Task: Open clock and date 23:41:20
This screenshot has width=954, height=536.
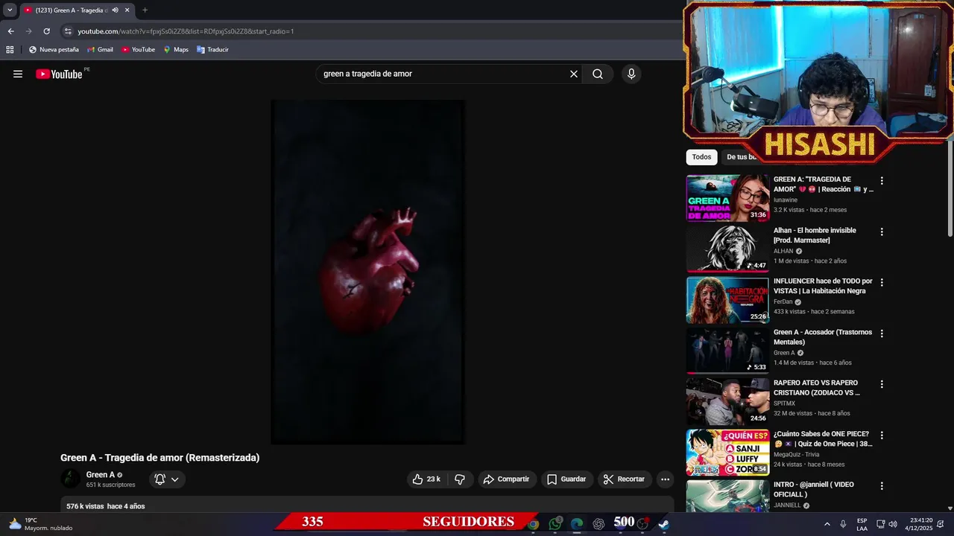Action: click(x=918, y=524)
